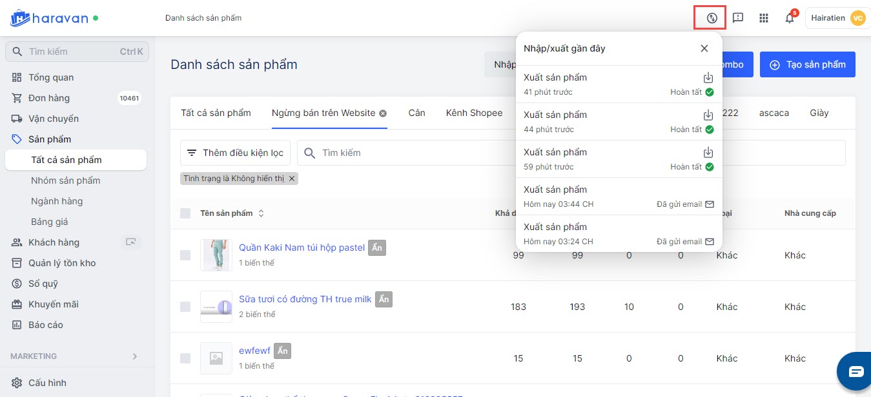The image size is (871, 397).
Task: Click the 10461 order count badge
Action: click(x=129, y=98)
